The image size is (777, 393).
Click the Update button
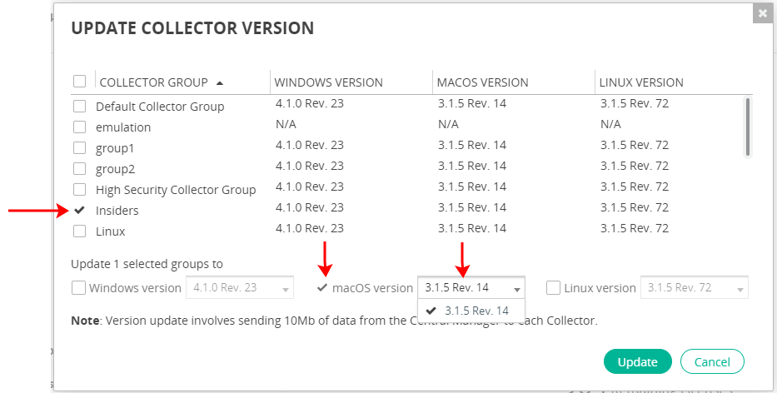637,361
